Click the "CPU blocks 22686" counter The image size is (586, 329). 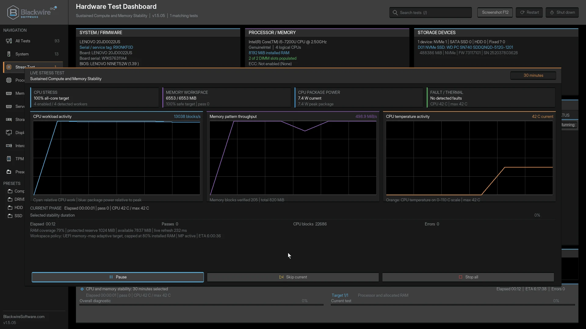pos(310,224)
